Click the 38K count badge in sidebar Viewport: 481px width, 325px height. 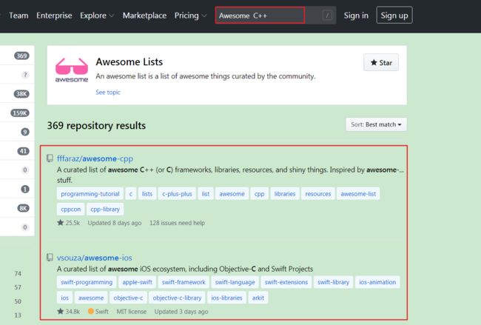[x=21, y=94]
